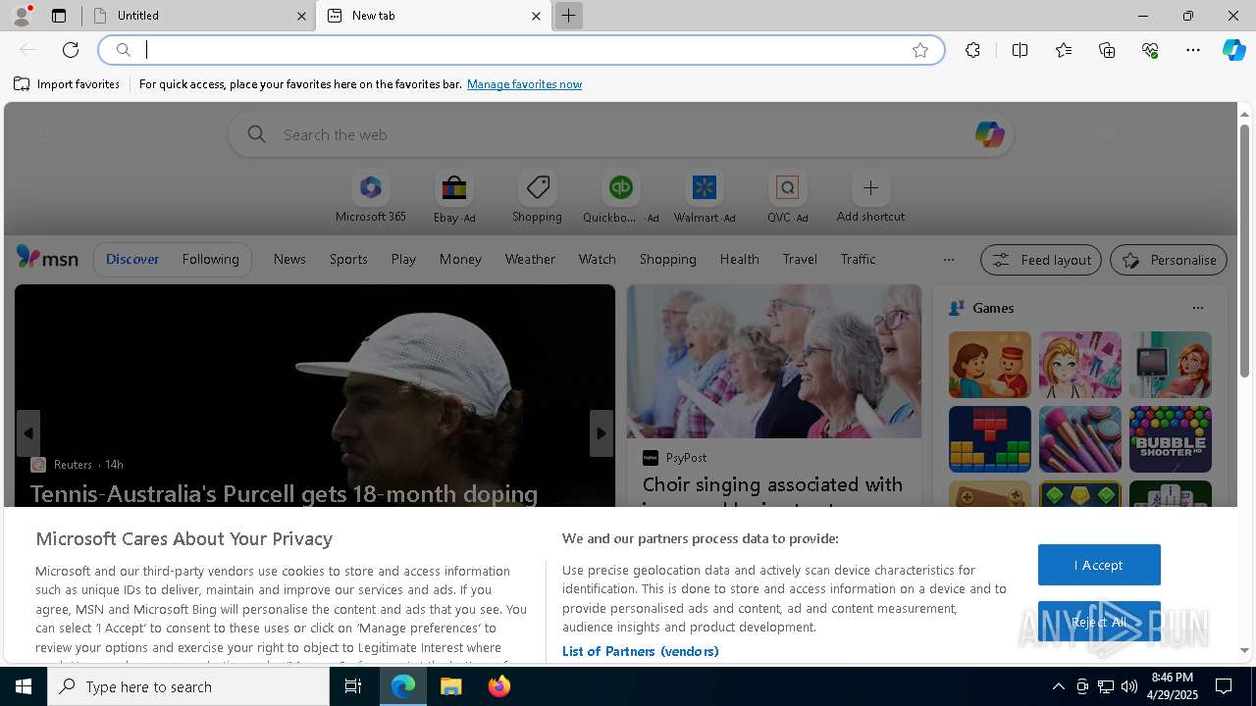This screenshot has width=1256, height=706.
Task: Show hidden system tray icons
Action: (1059, 686)
